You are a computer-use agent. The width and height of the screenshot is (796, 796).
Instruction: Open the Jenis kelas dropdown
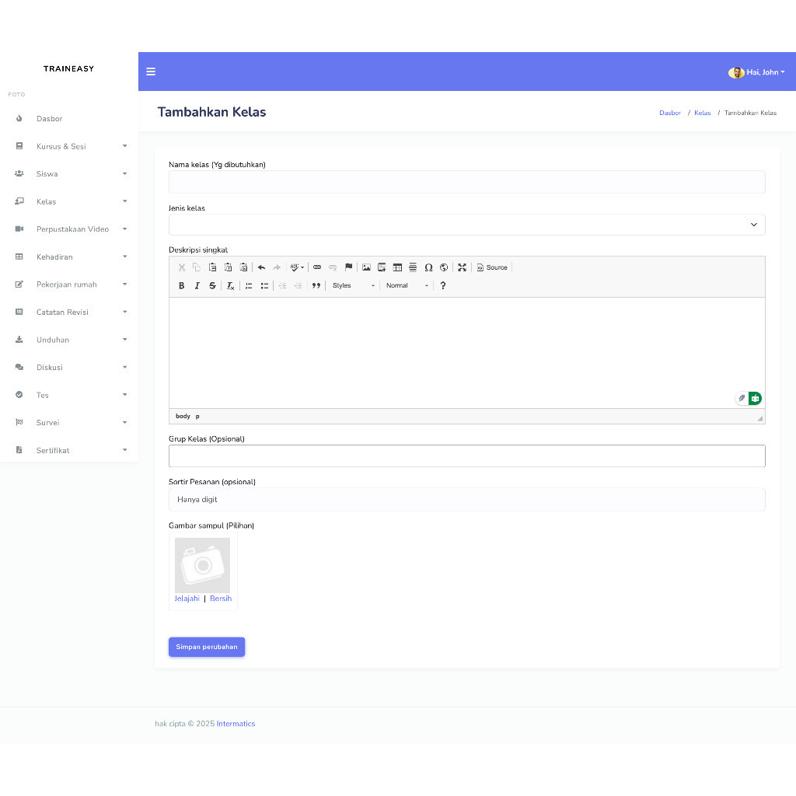[466, 225]
